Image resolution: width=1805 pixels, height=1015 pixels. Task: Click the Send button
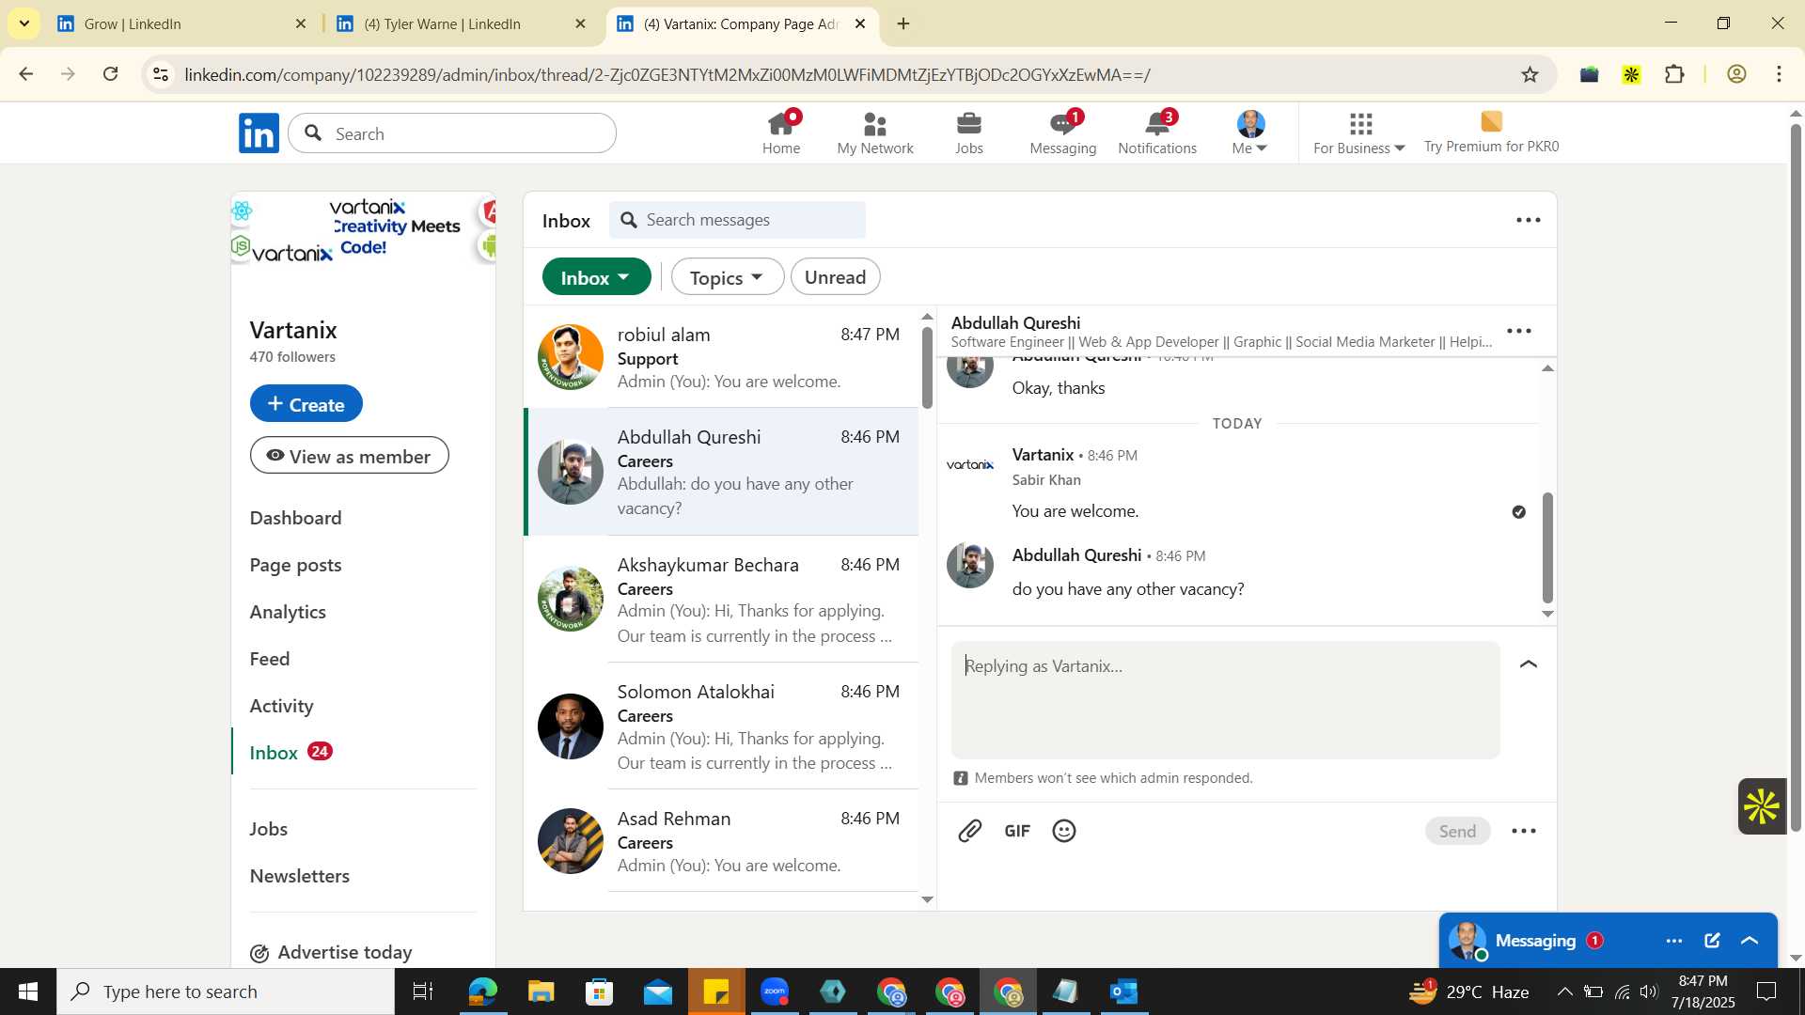tap(1457, 831)
